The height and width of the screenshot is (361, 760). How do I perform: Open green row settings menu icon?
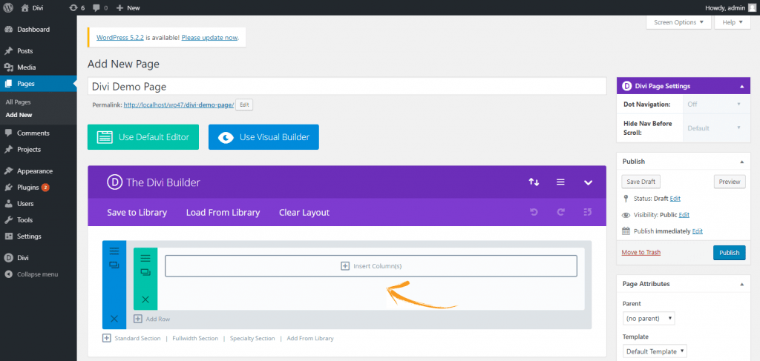(145, 258)
